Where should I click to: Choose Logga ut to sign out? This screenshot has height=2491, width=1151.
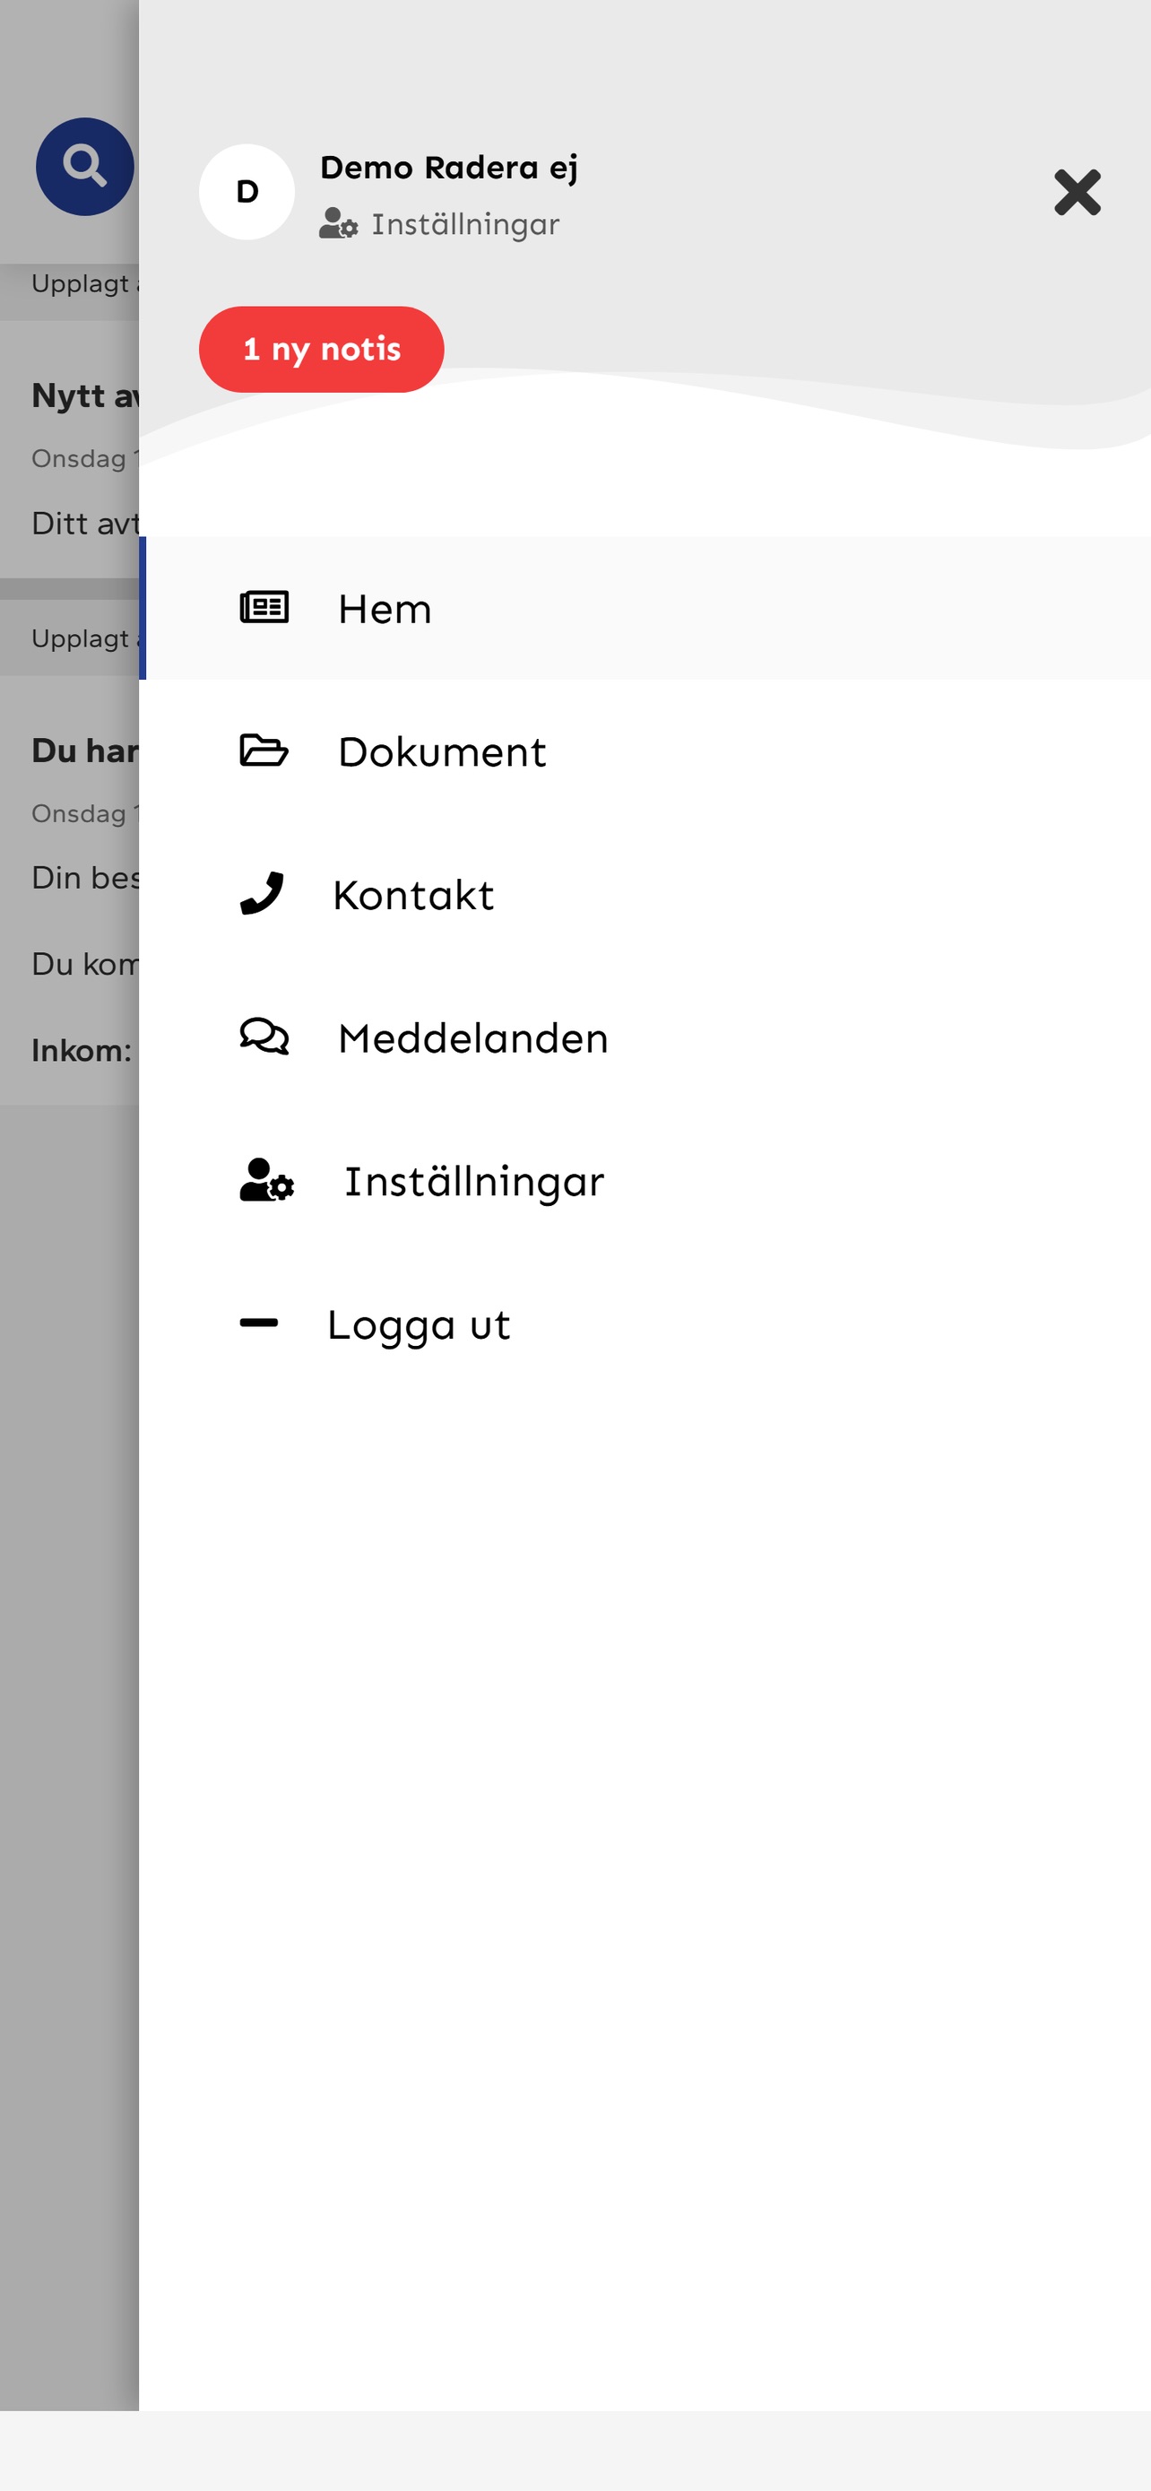click(645, 1324)
